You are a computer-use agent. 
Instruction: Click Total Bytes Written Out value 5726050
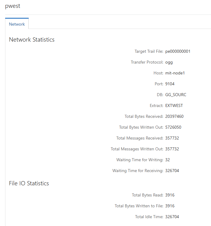tap(173, 127)
